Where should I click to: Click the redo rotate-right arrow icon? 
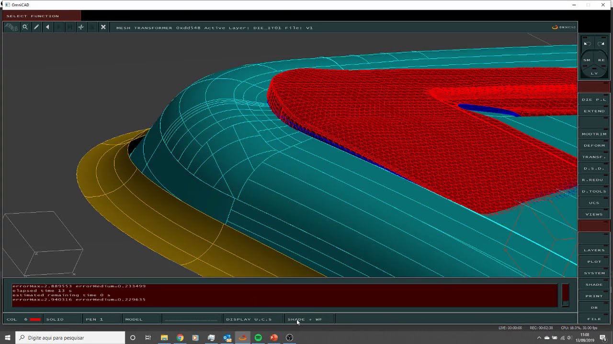[601, 43]
